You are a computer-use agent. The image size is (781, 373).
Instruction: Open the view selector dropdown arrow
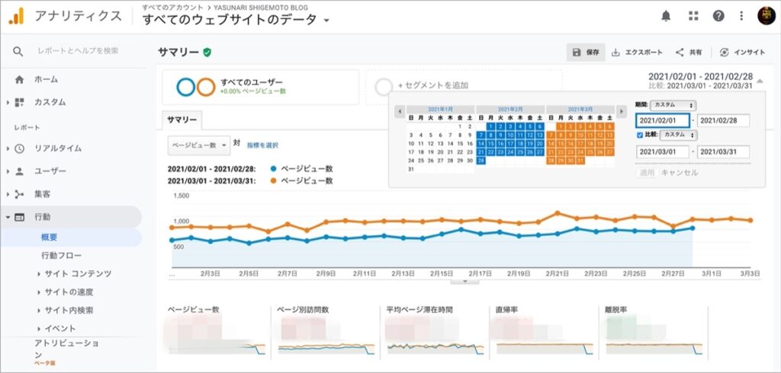point(326,21)
